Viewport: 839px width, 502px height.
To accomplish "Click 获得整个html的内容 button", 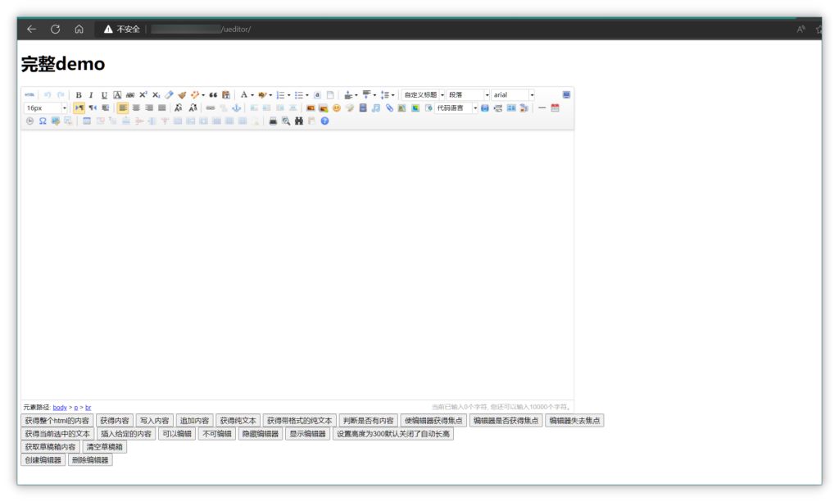I will pos(57,421).
